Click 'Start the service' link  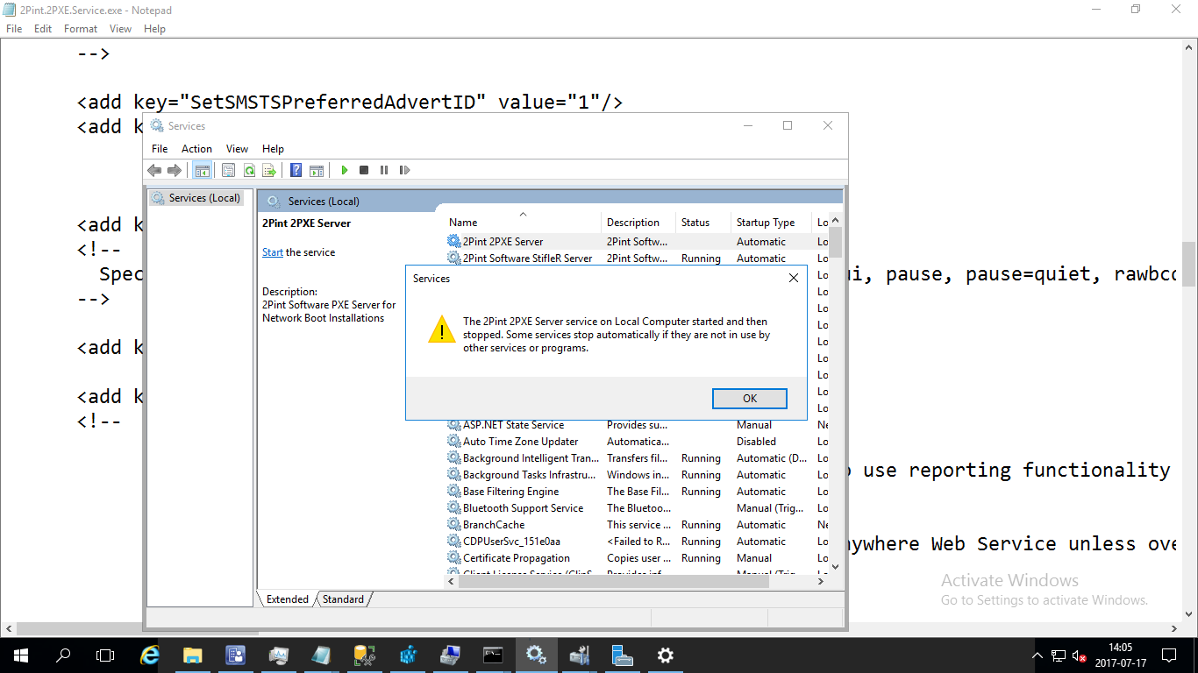pos(273,252)
